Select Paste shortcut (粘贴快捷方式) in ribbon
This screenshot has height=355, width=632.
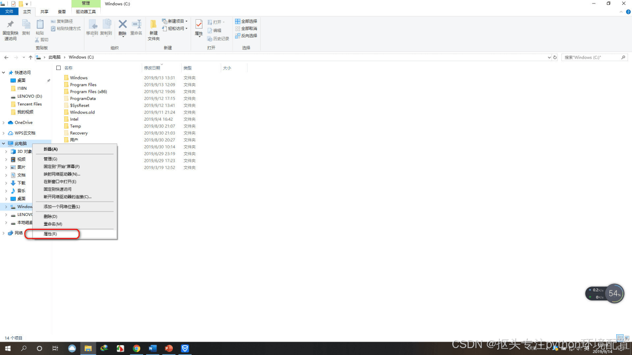pyautogui.click(x=66, y=29)
